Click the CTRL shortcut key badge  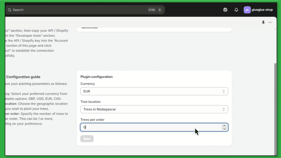pos(152,10)
